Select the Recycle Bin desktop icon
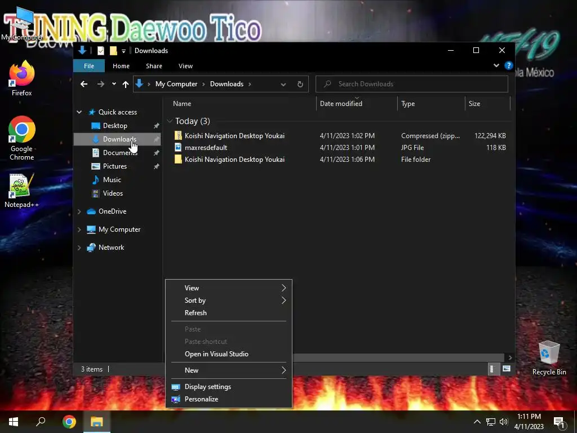This screenshot has height=433, width=577. coord(549,358)
